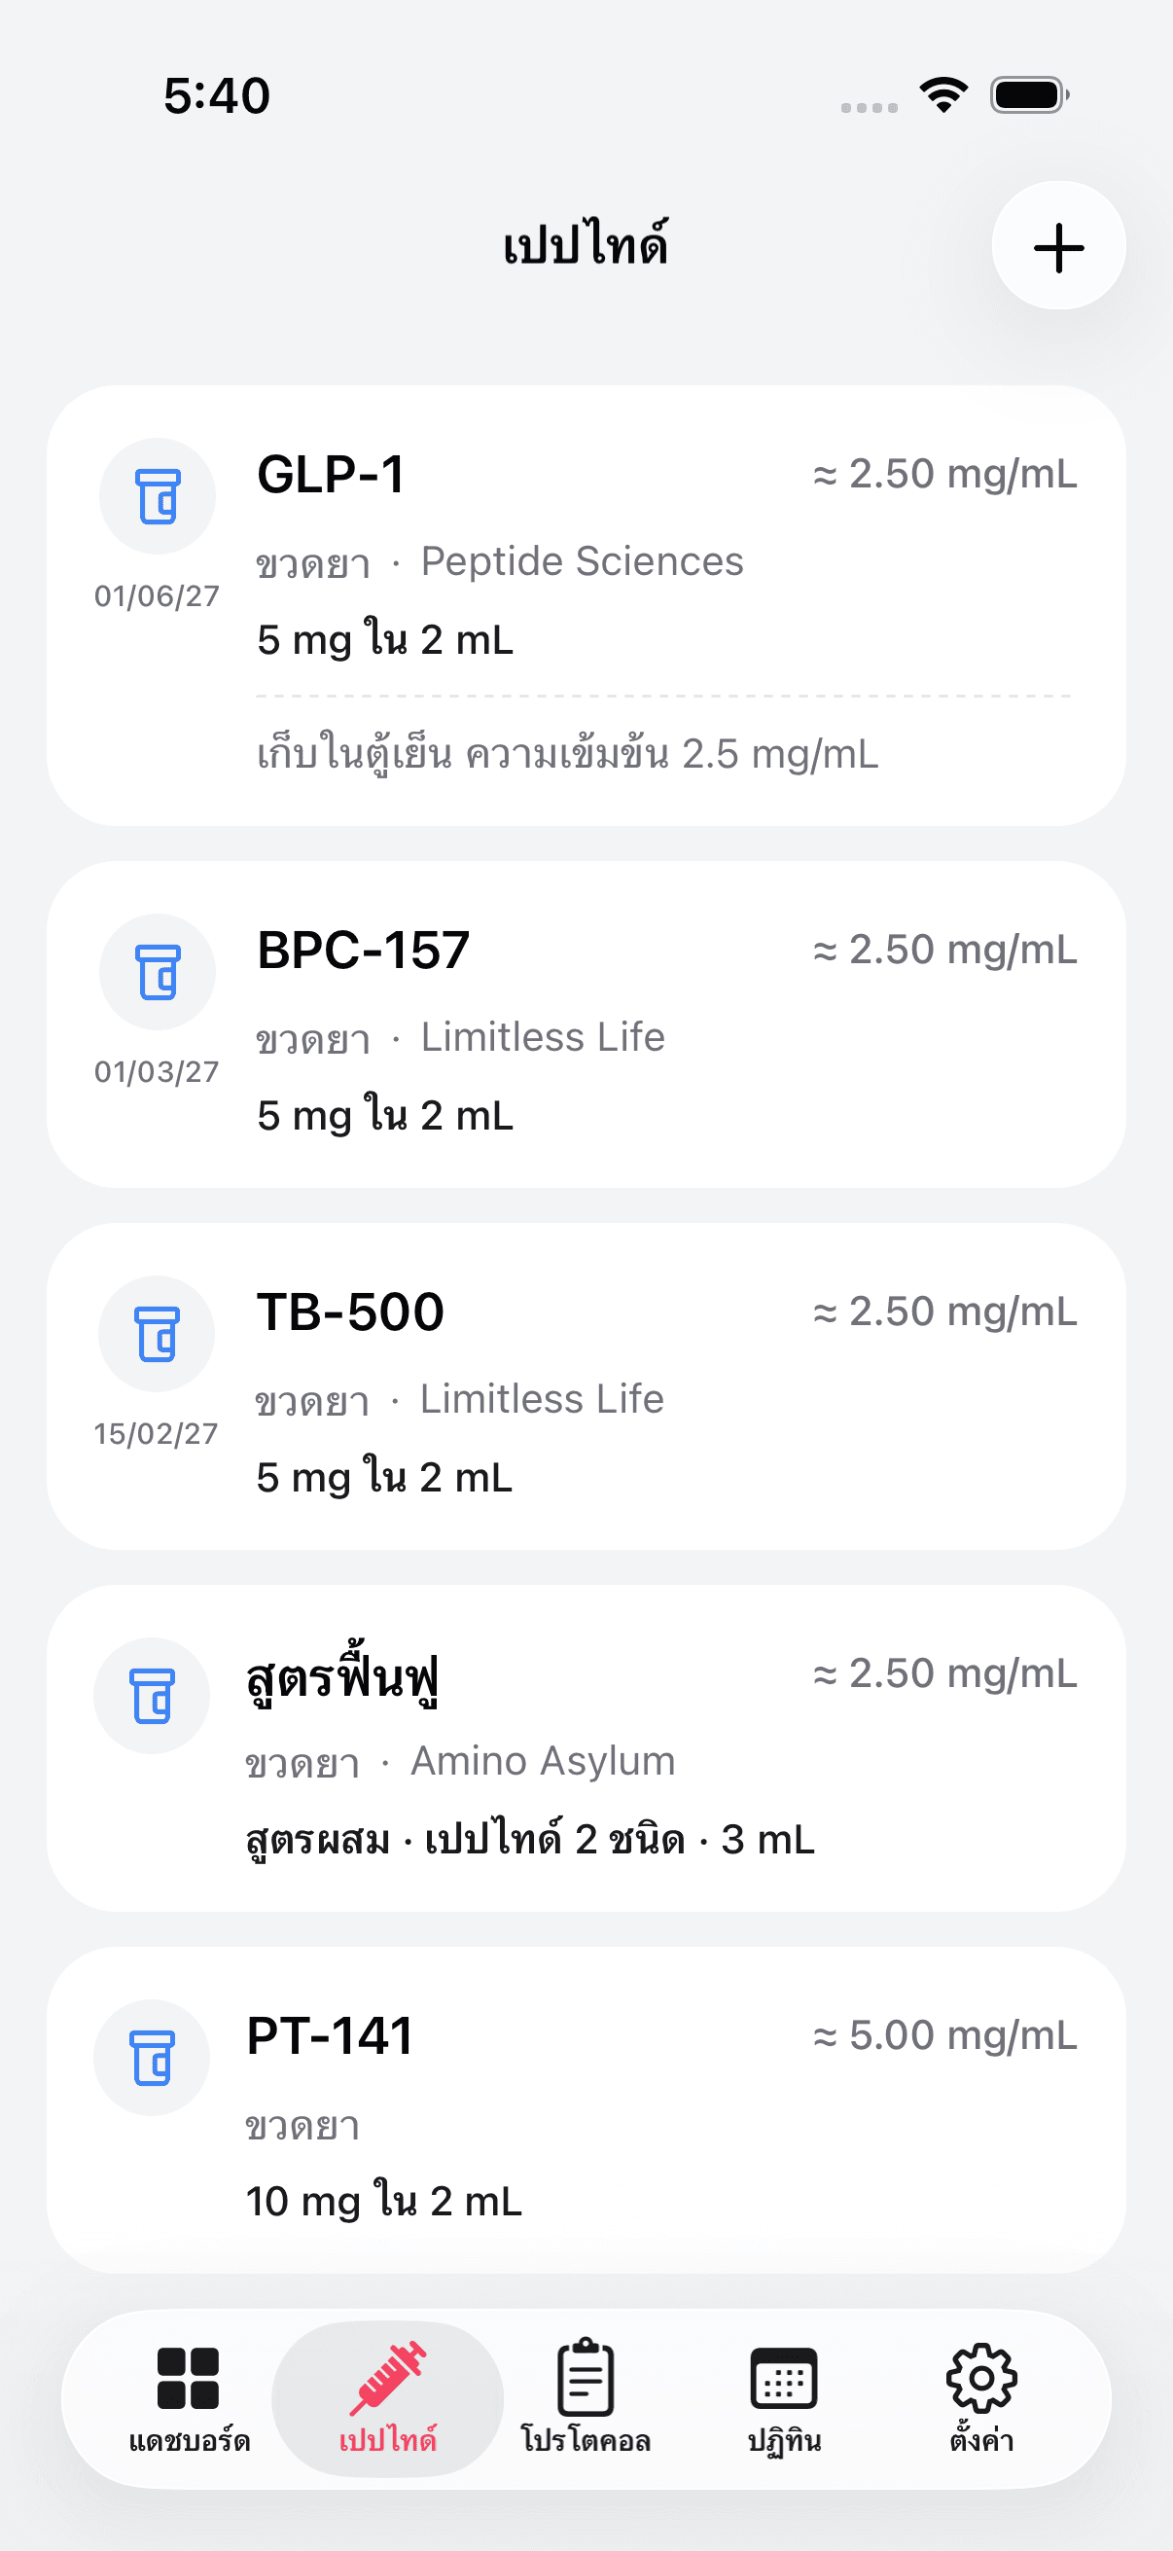Image resolution: width=1173 pixels, height=2551 pixels.
Task: Tap the TB-500 vial icon
Action: (157, 1333)
